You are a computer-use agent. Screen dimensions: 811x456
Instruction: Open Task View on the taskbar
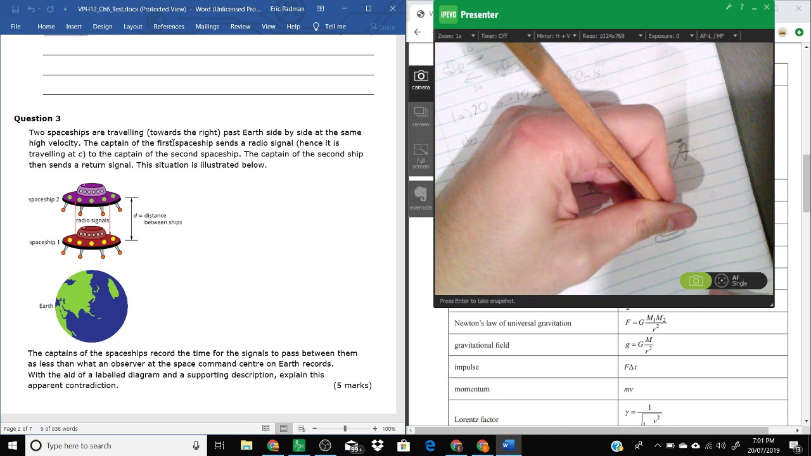pos(219,446)
